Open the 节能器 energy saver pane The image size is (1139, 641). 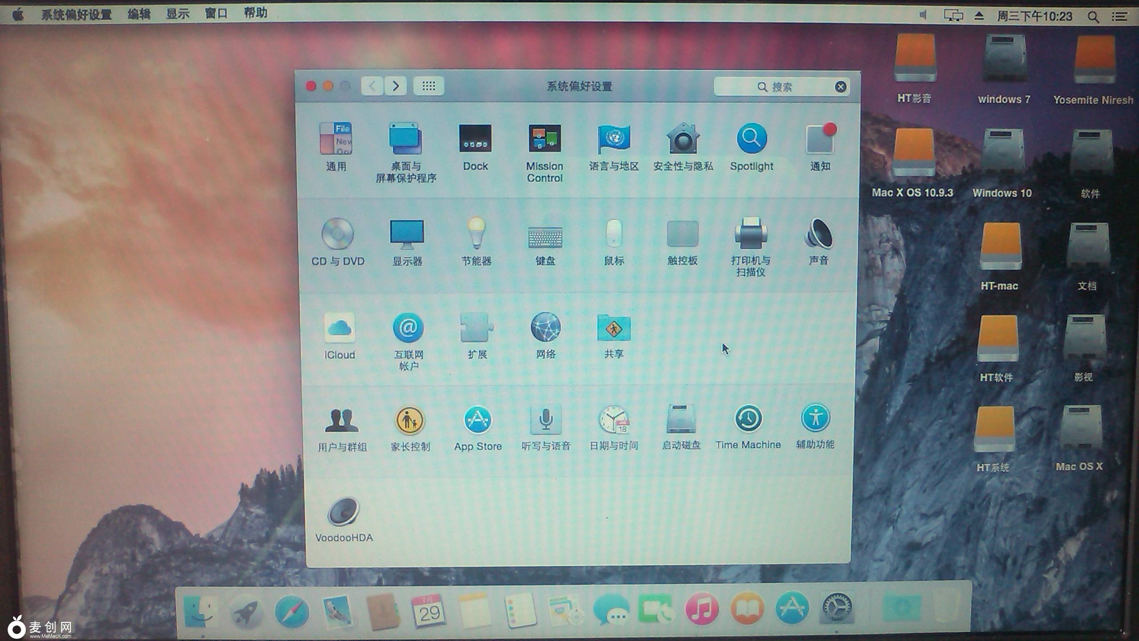(x=477, y=234)
